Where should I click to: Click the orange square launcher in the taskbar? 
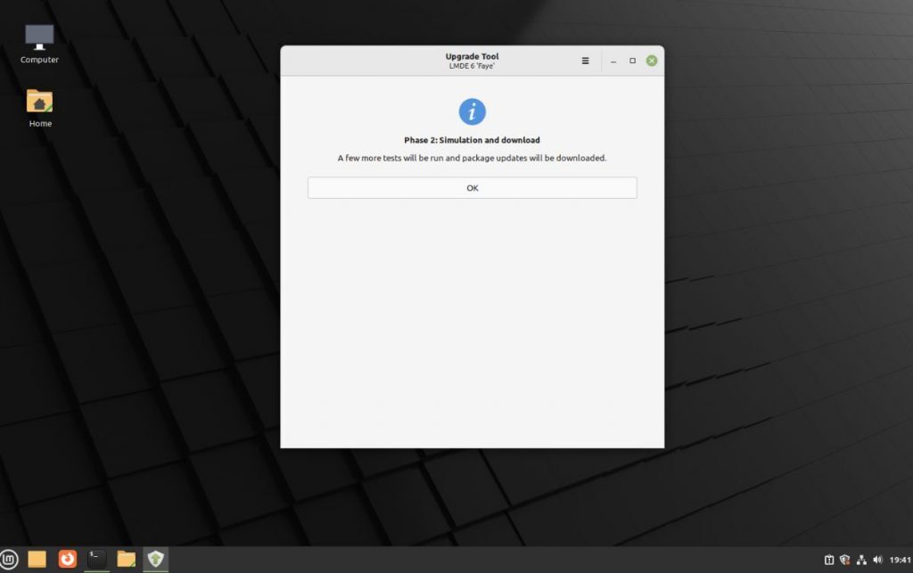pos(37,559)
